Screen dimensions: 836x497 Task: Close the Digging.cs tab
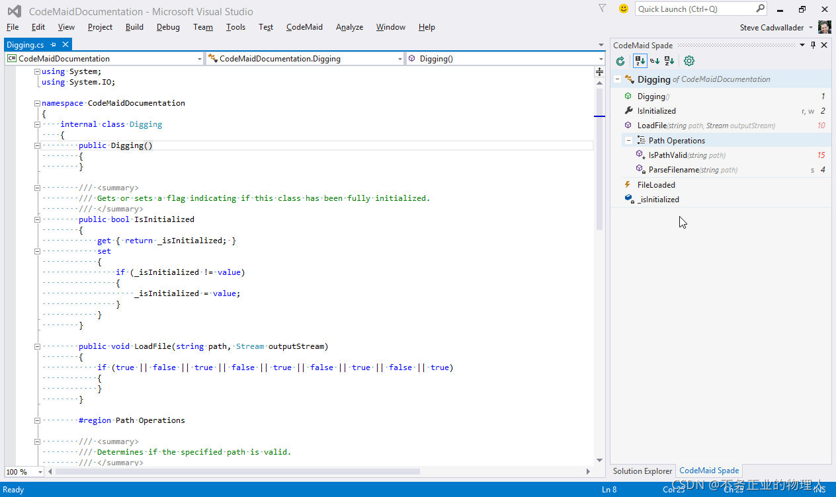(65, 45)
